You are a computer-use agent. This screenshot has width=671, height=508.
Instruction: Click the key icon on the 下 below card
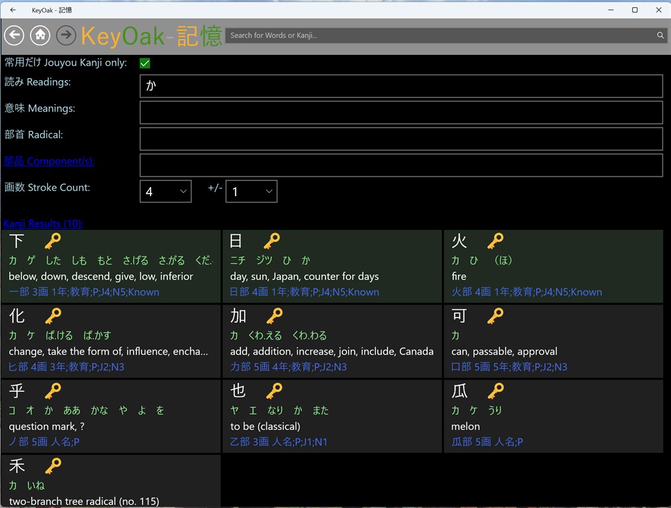pos(52,239)
